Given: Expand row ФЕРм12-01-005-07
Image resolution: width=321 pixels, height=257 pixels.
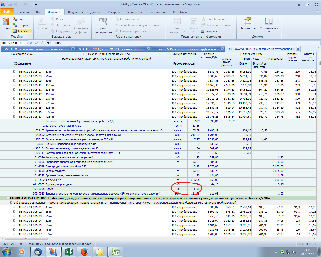Looking at the screenshot, I should pyautogui.click(x=14, y=72).
